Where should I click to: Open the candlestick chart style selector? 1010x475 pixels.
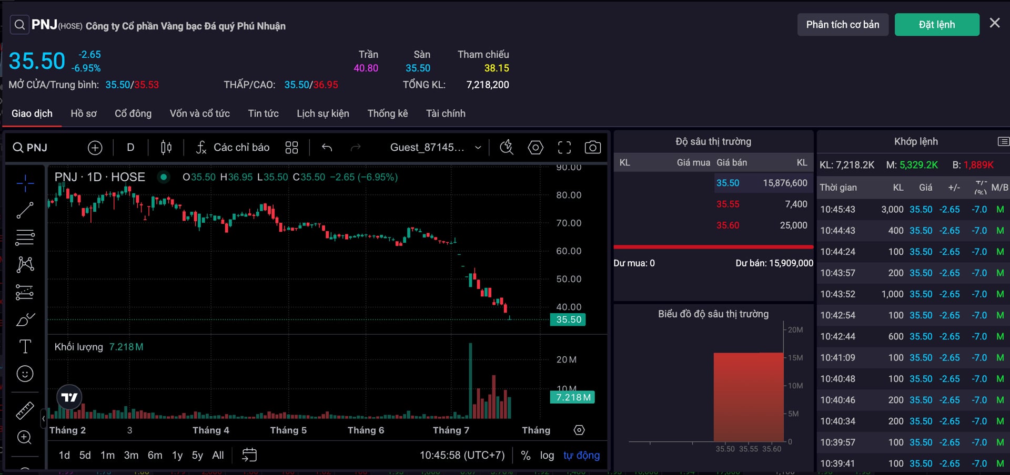point(166,148)
